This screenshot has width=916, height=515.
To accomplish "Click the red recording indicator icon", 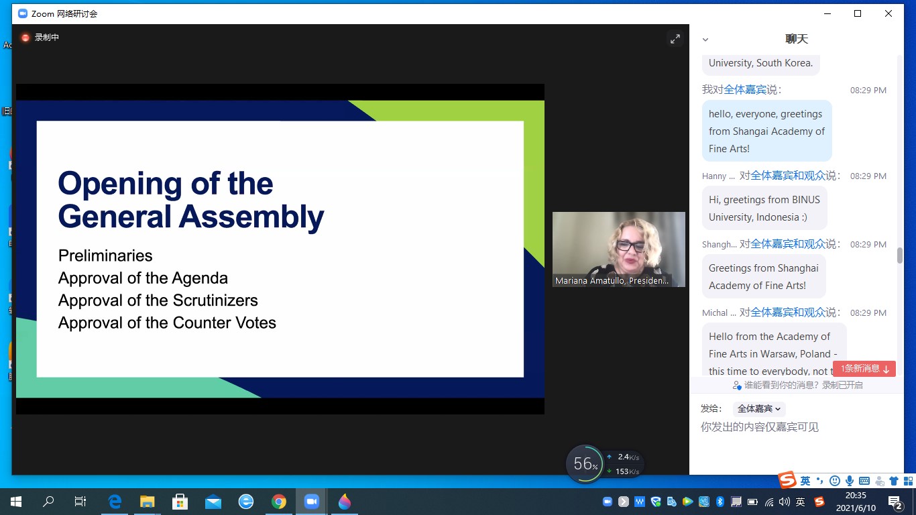I will 26,38.
